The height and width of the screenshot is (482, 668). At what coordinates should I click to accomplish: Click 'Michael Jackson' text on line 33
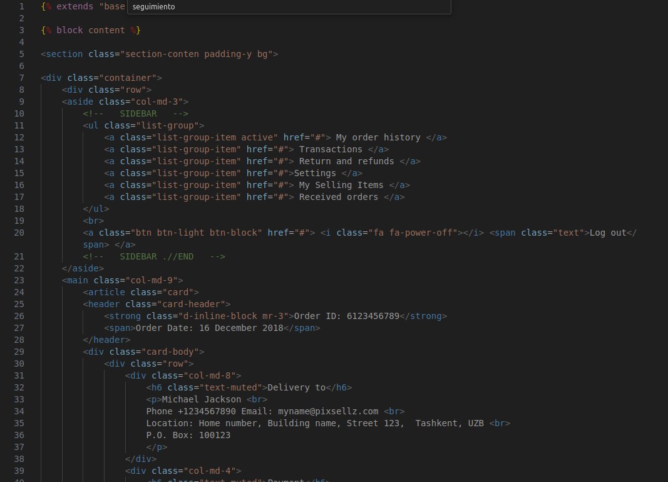click(202, 400)
